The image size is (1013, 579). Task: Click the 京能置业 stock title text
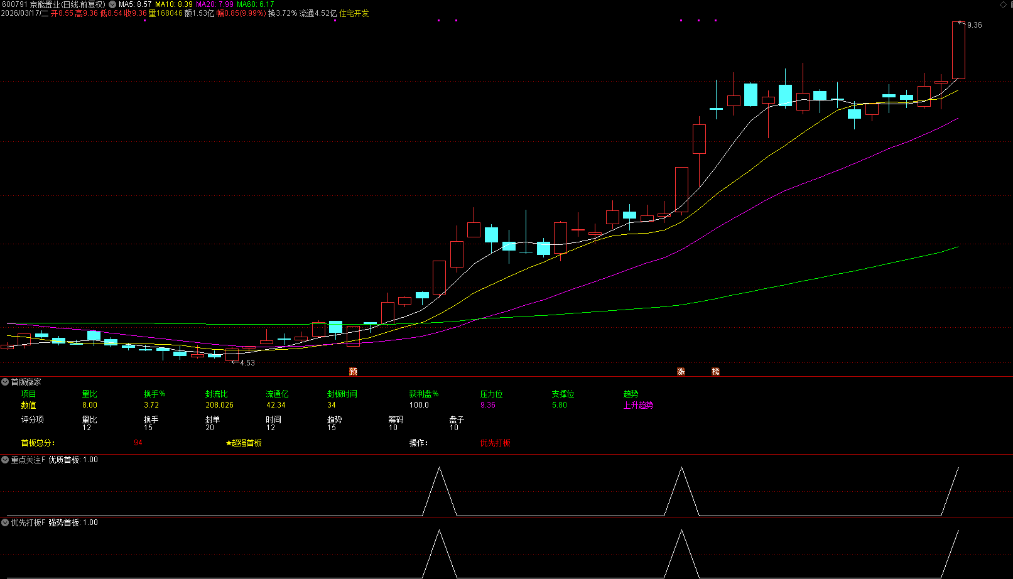click(45, 4)
